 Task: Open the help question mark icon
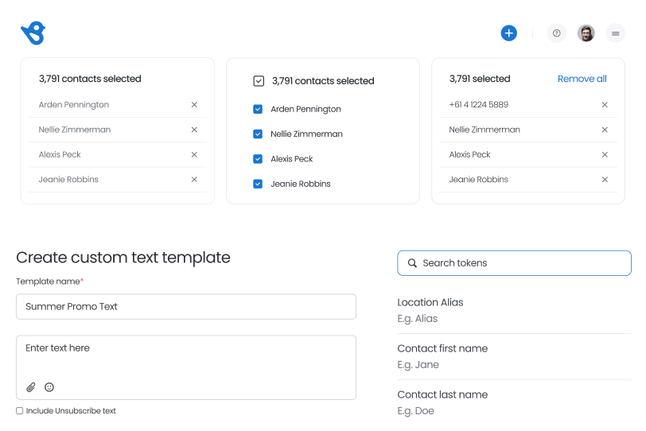557,33
